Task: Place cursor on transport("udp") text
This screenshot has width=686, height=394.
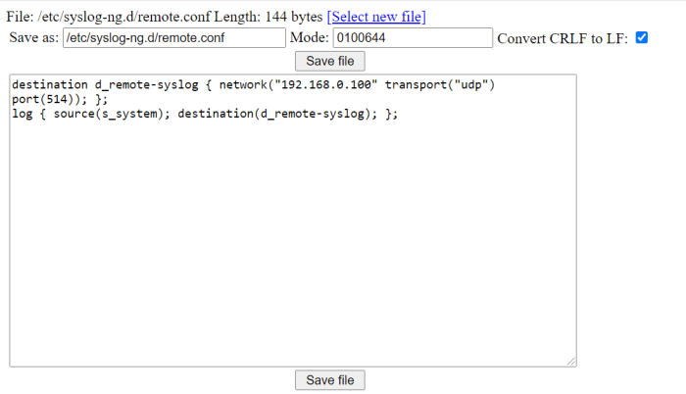Action: (440, 84)
